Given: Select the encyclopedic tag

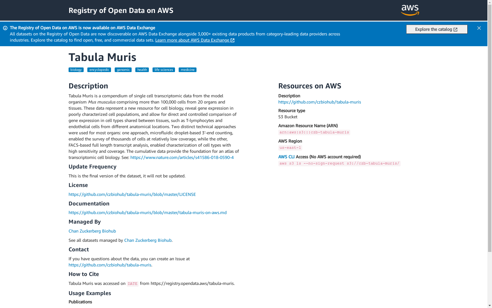Looking at the screenshot, I should (99, 70).
